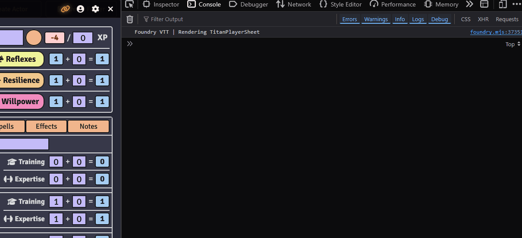The height and width of the screenshot is (238, 522).
Task: Edit second Expertise base value 1
Action: 56,219
